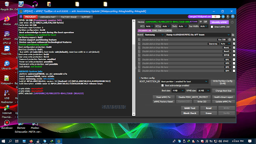Screen dimensions: 256x144
Task: Click file icon of the Boot1 row
Action: pyautogui.click(x=139, y=48)
